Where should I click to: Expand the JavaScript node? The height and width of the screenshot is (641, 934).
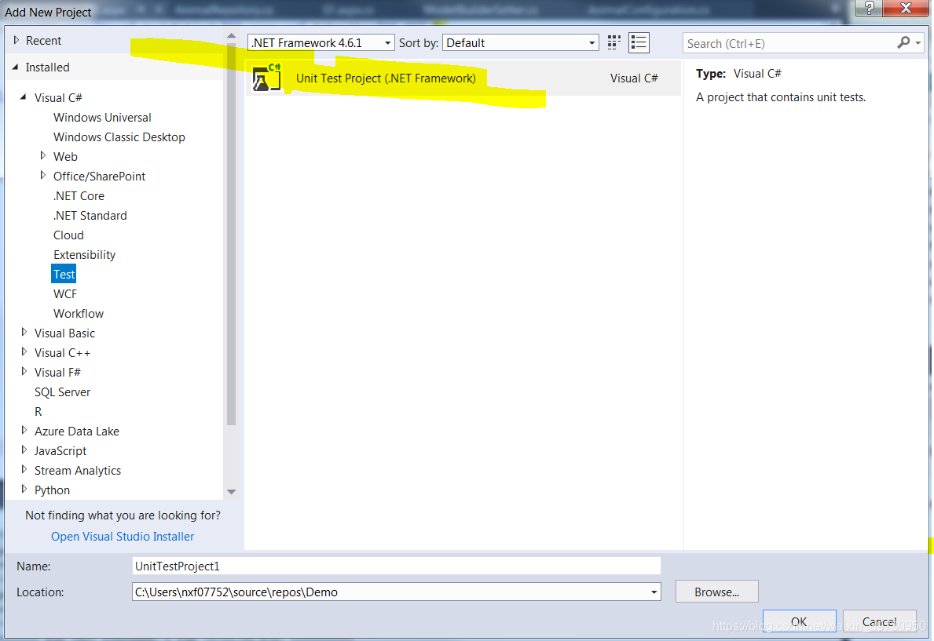(x=24, y=450)
